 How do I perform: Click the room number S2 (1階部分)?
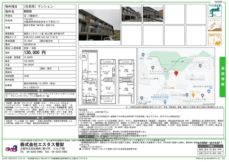pyautogui.click(x=31, y=16)
